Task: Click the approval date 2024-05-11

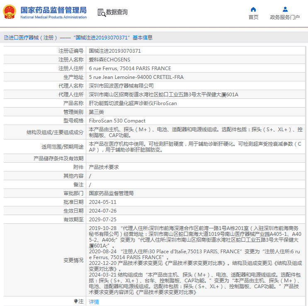Action: 103,202
